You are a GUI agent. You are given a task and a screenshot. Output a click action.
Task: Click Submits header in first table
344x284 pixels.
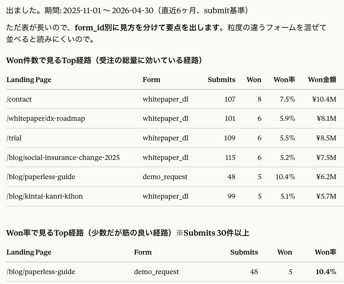pyautogui.click(x=221, y=80)
